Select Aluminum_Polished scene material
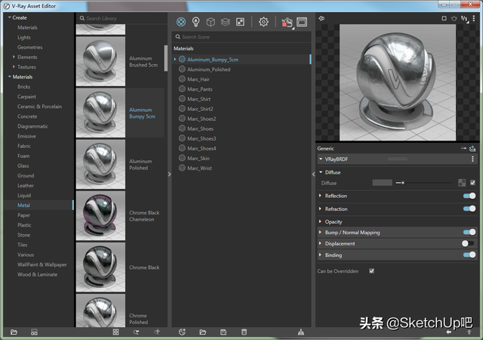Screen dimensions: 483x340 208,69
